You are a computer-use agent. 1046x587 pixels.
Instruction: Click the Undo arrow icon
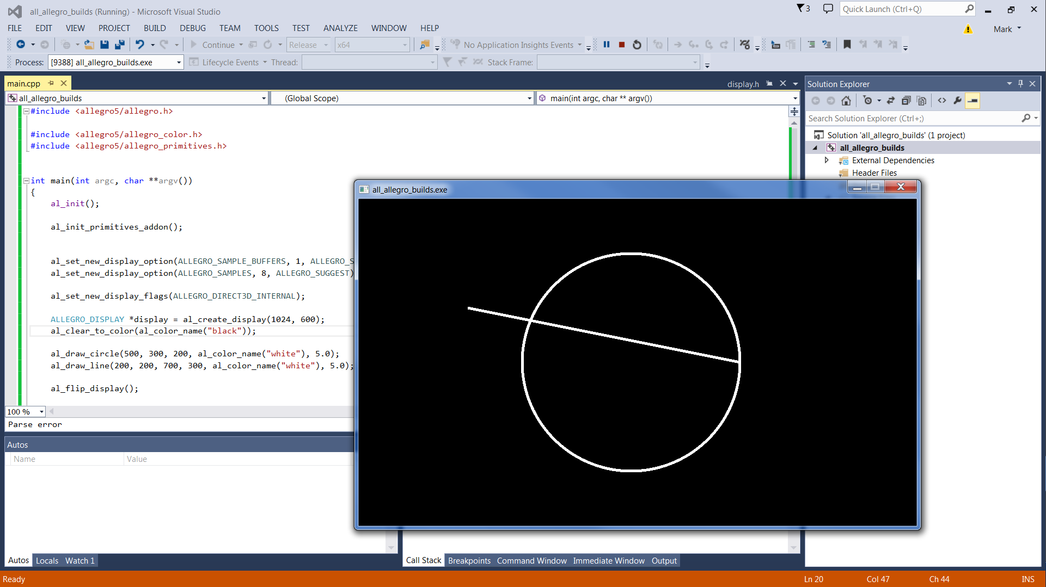click(x=140, y=45)
